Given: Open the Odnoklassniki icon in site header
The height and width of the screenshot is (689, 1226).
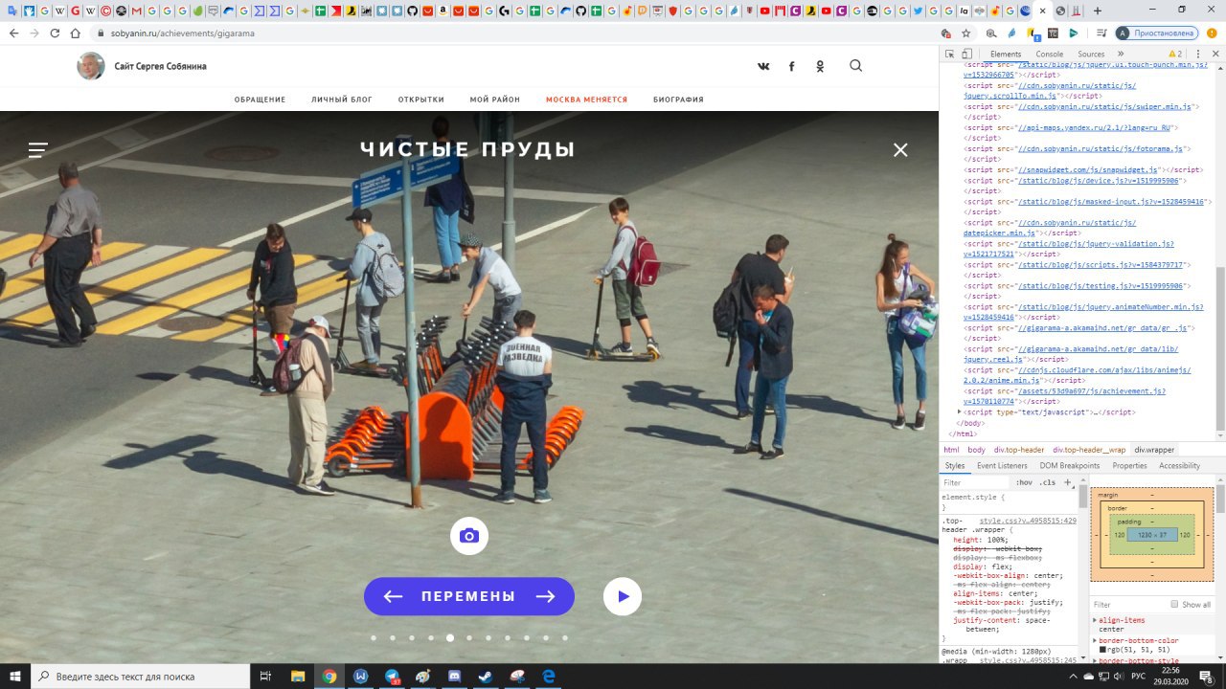Looking at the screenshot, I should [820, 66].
